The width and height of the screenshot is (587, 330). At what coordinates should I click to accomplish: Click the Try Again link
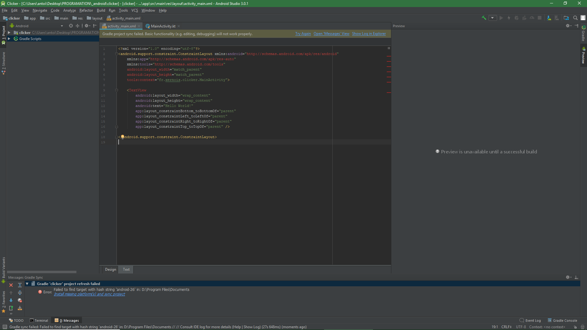tap(303, 34)
